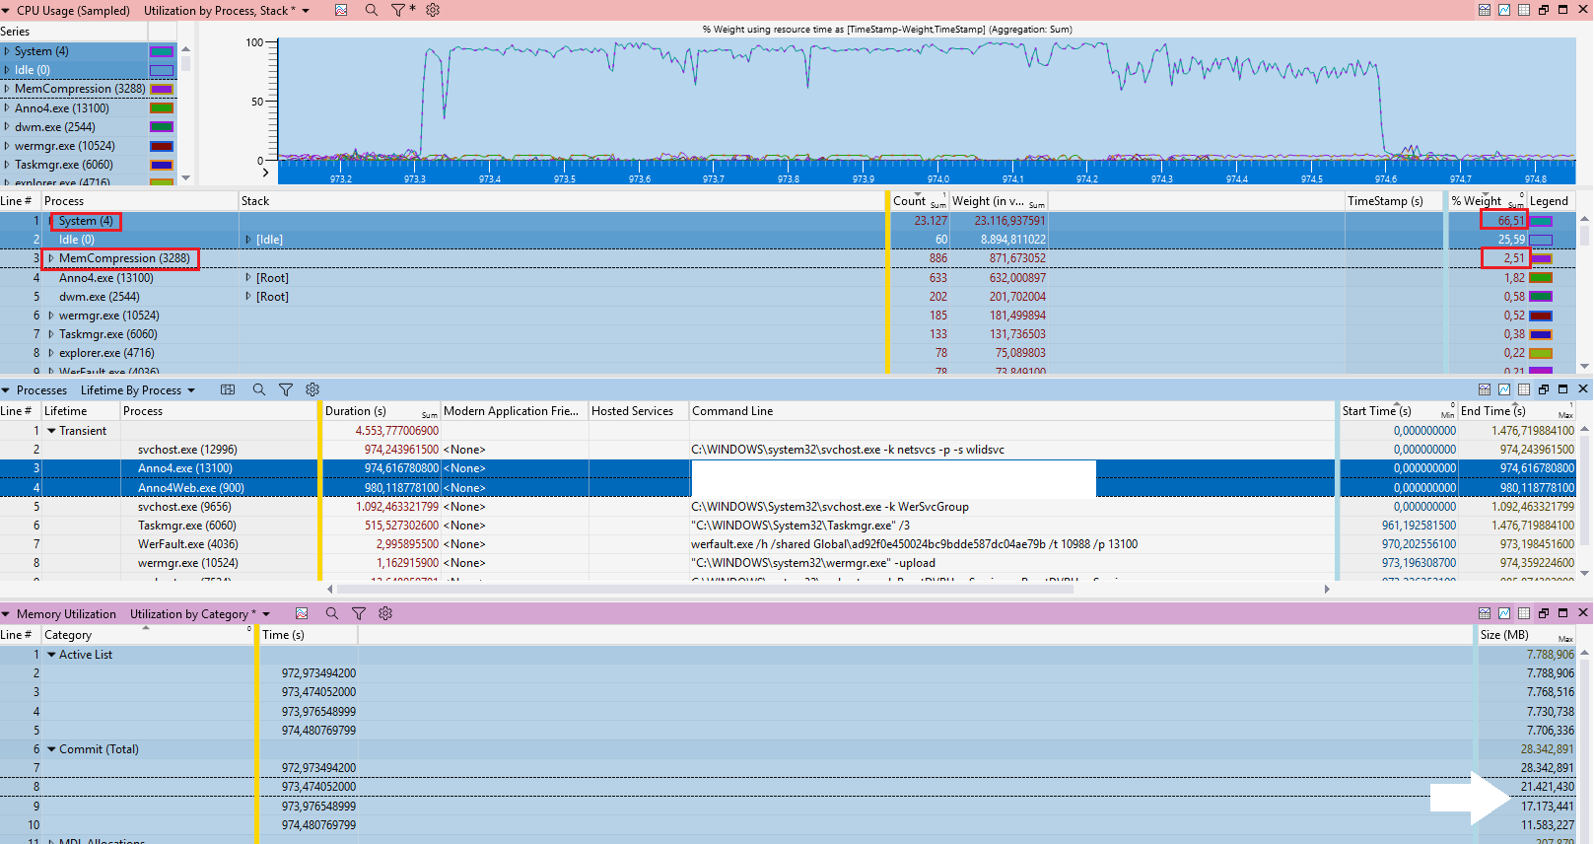This screenshot has width=1594, height=844.
Task: Sort by Duration (s) column header
Action: click(381, 411)
